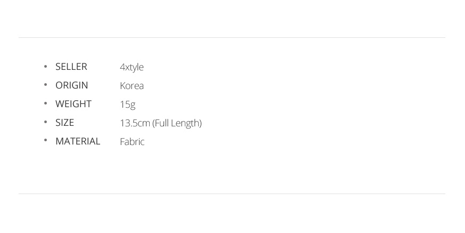The height and width of the screenshot is (233, 465).
Task: Click the top horizontal divider line
Action: pyautogui.click(x=232, y=37)
